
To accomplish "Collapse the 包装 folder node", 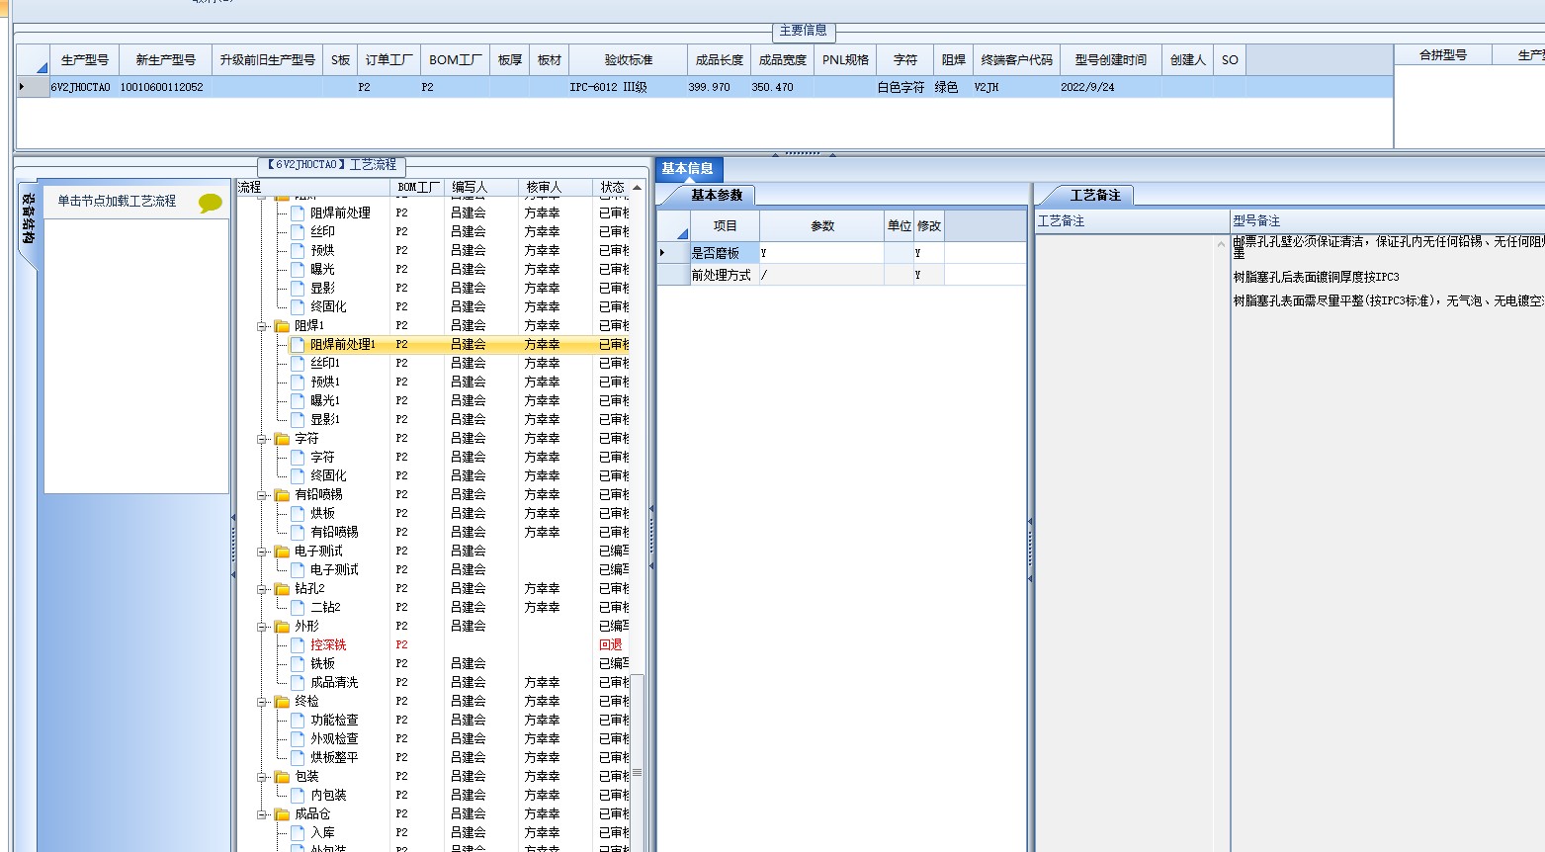I will pyautogui.click(x=263, y=777).
